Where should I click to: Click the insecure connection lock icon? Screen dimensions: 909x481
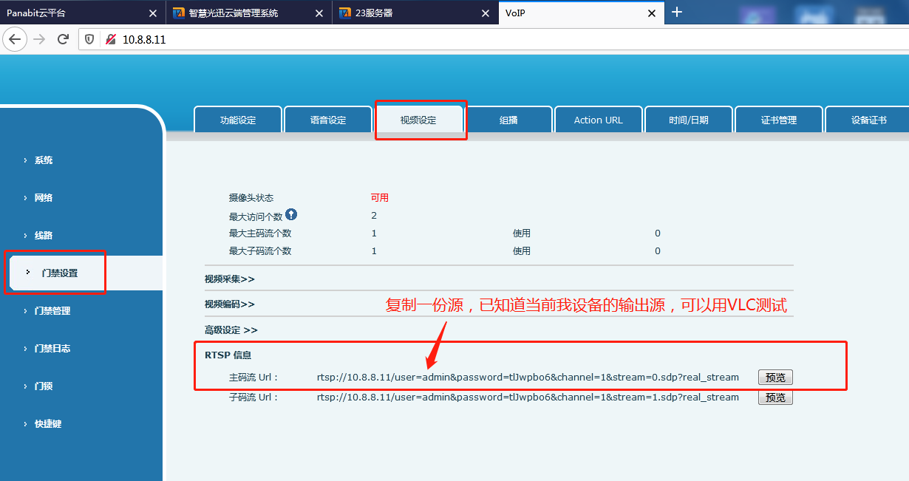111,40
